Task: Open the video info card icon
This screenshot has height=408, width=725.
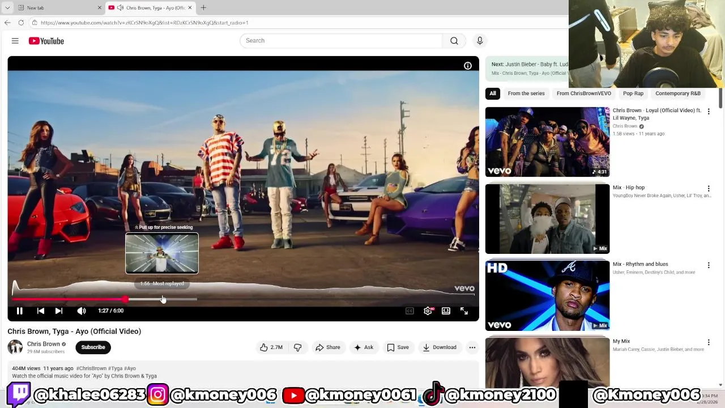Action: (x=468, y=66)
